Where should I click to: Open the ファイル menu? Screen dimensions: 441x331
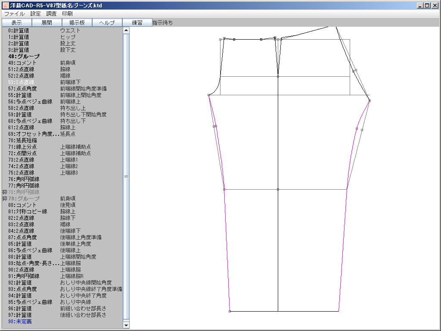[14, 13]
